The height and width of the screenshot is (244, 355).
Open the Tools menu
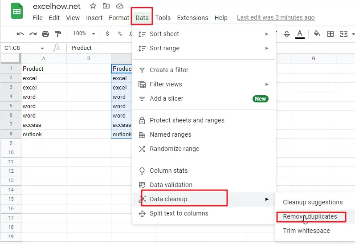coord(163,18)
